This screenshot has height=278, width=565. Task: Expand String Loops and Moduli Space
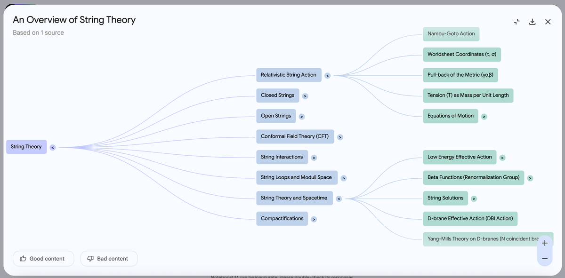click(x=344, y=178)
